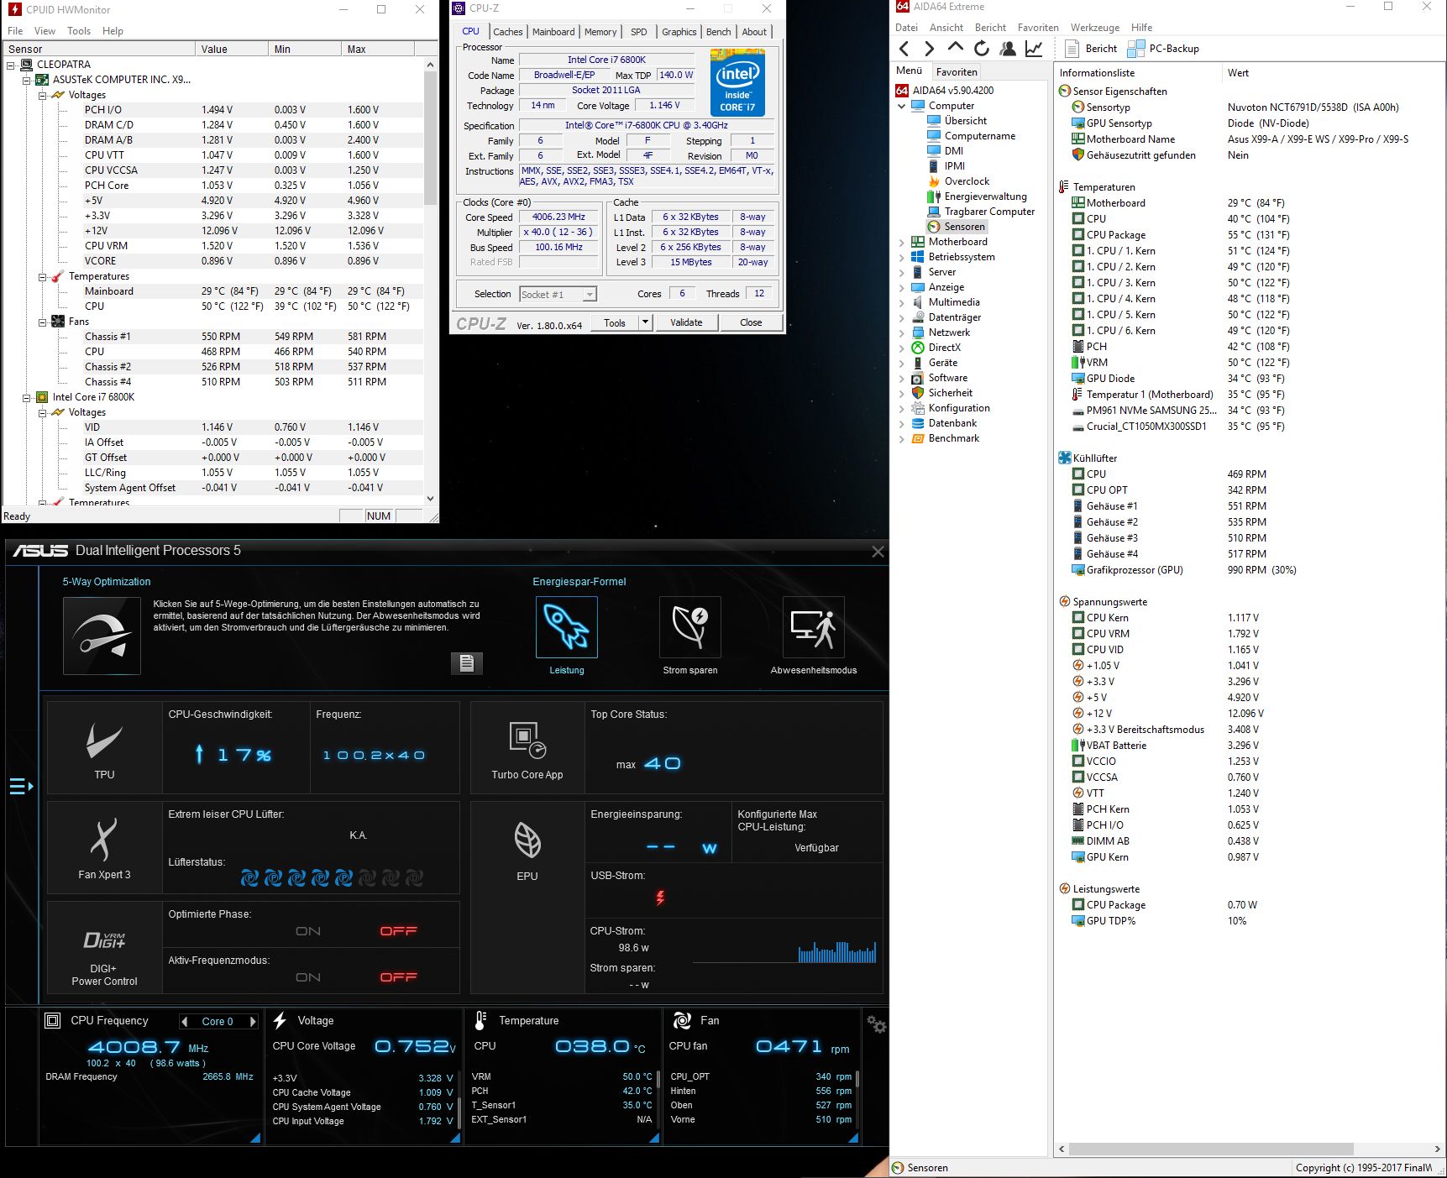This screenshot has width=1447, height=1178.
Task: Click the Bericht report toolbar button
Action: click(1091, 49)
